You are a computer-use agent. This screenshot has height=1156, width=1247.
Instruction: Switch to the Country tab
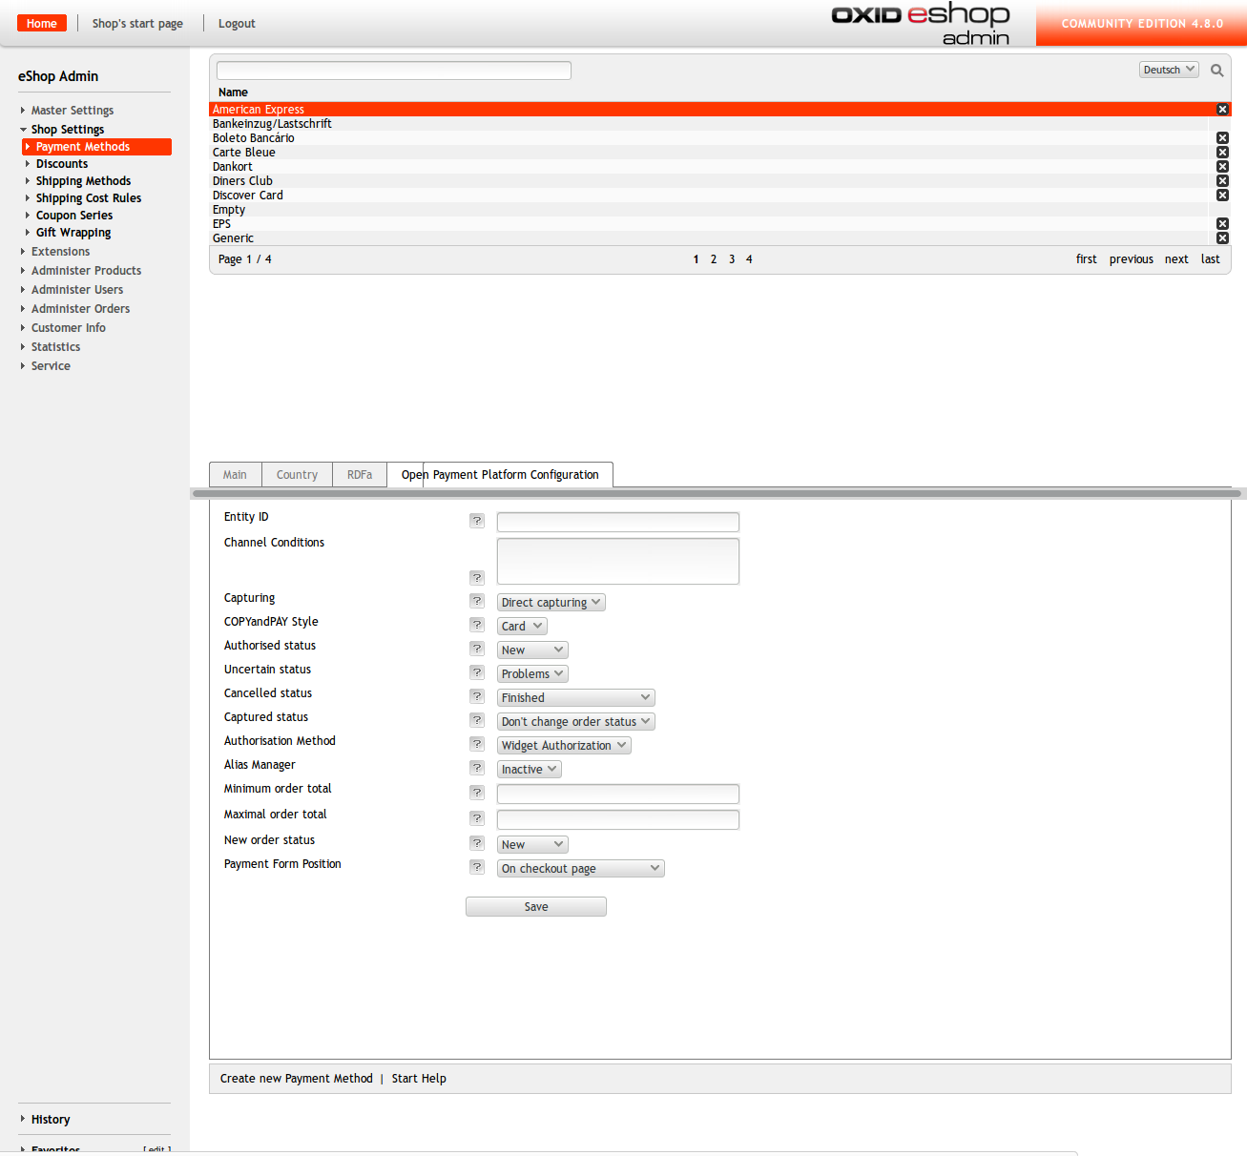(x=297, y=475)
